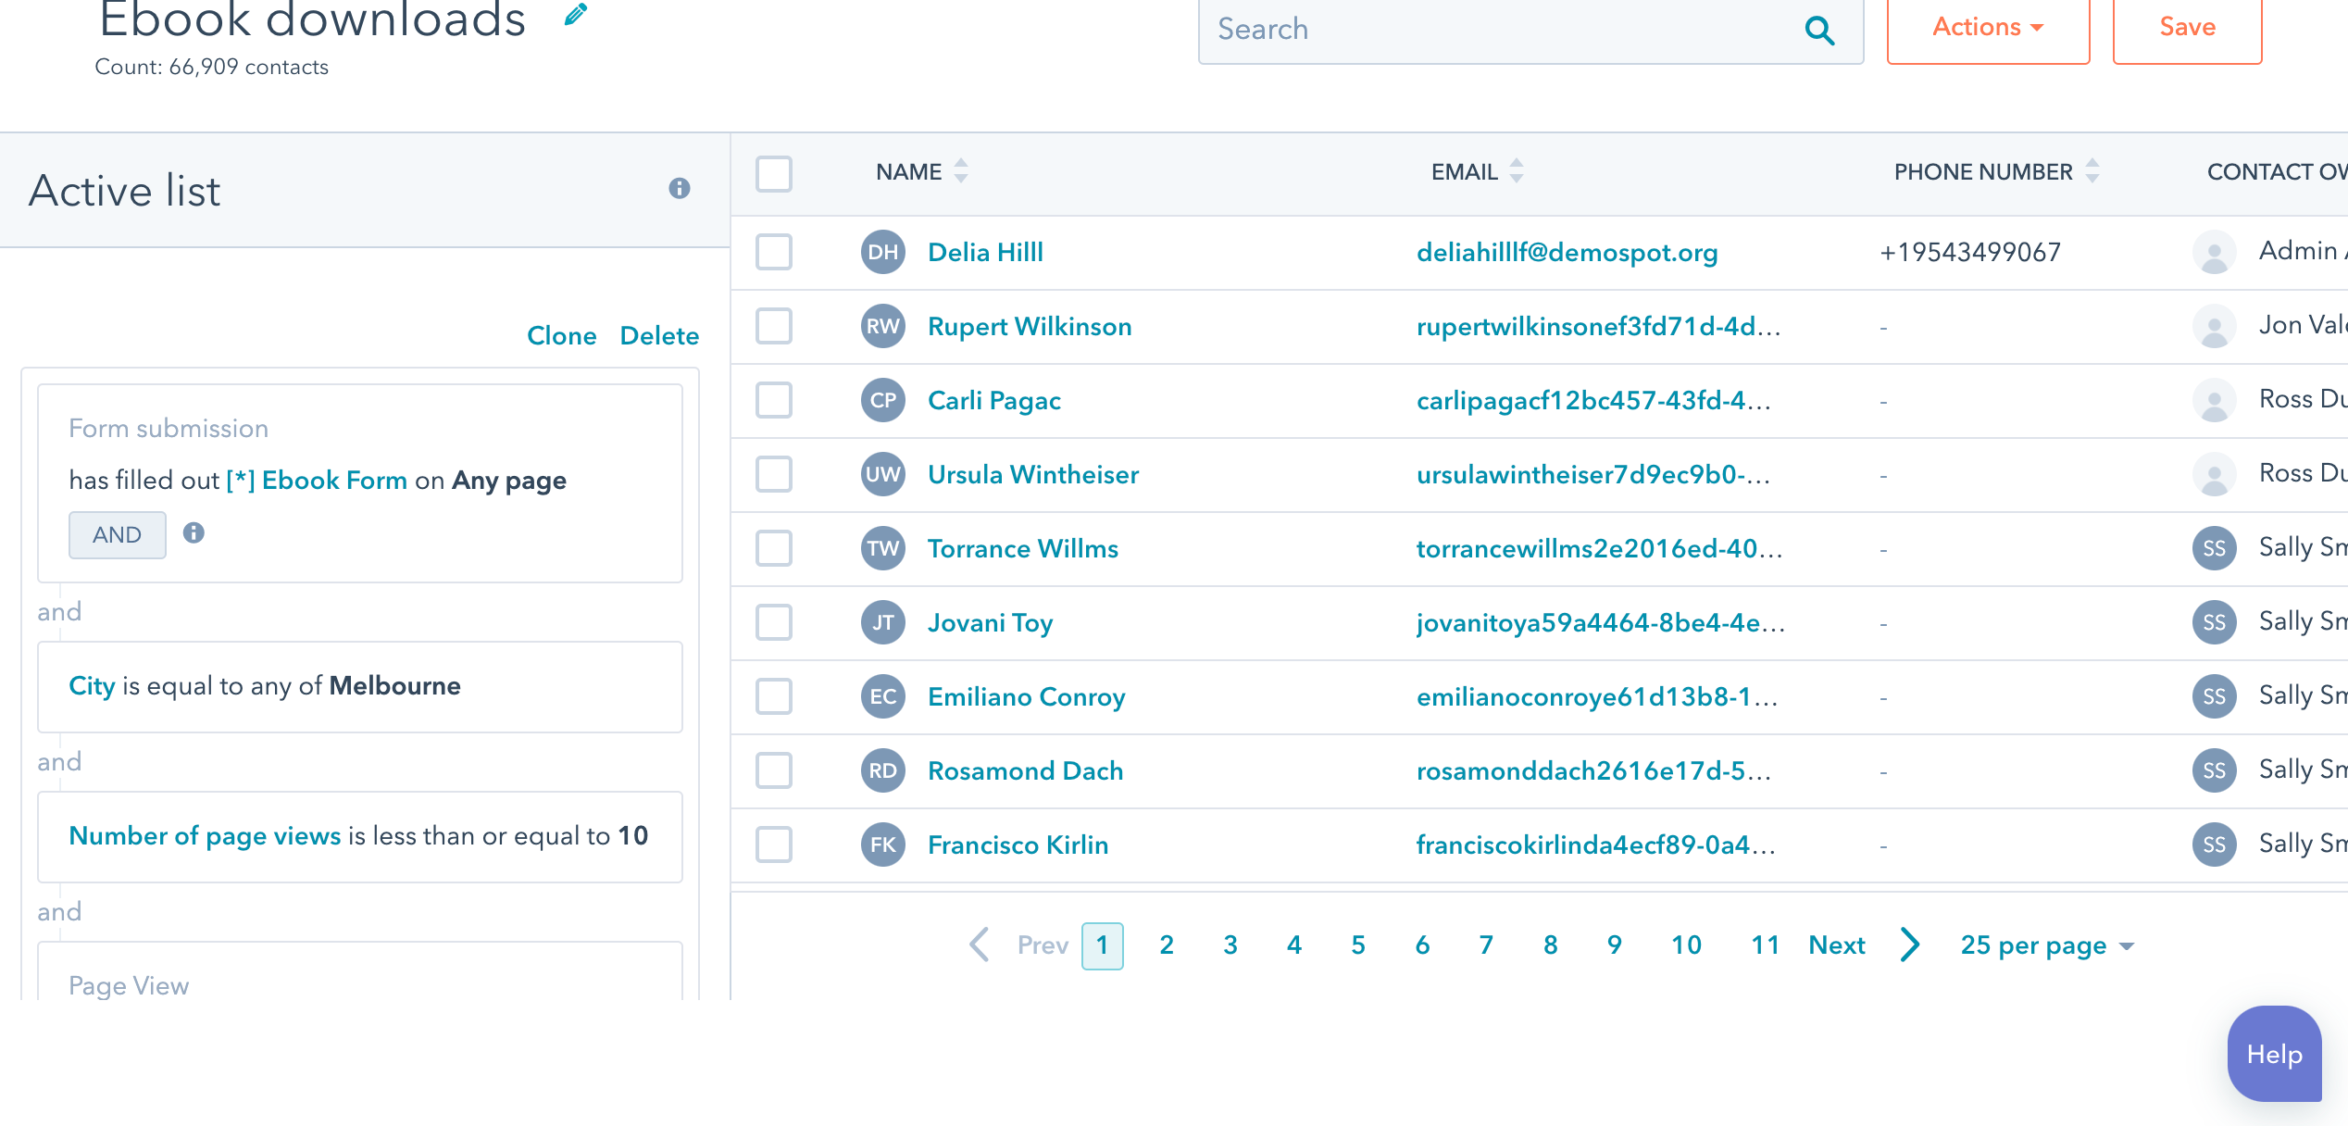The image size is (2348, 1126).
Task: Click Clone to duplicate this list
Action: tap(562, 335)
